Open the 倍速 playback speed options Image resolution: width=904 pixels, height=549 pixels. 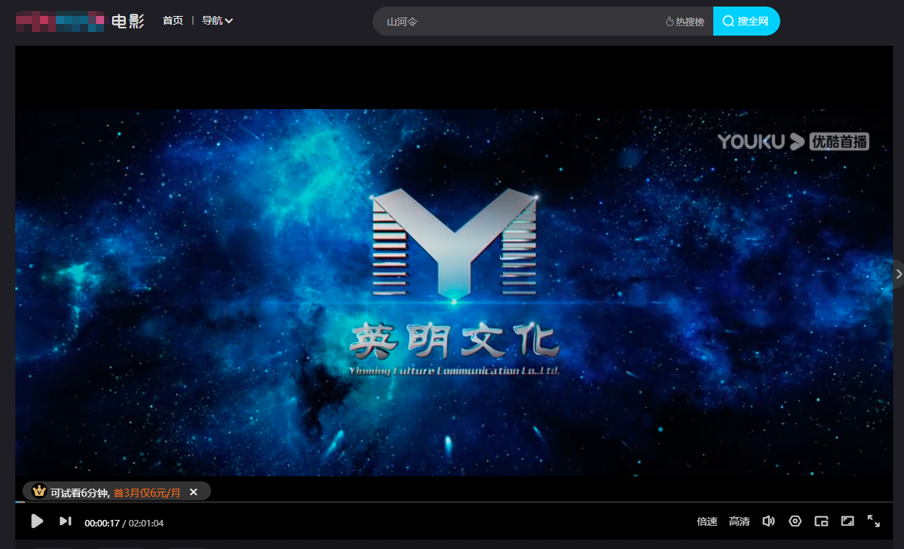point(706,521)
